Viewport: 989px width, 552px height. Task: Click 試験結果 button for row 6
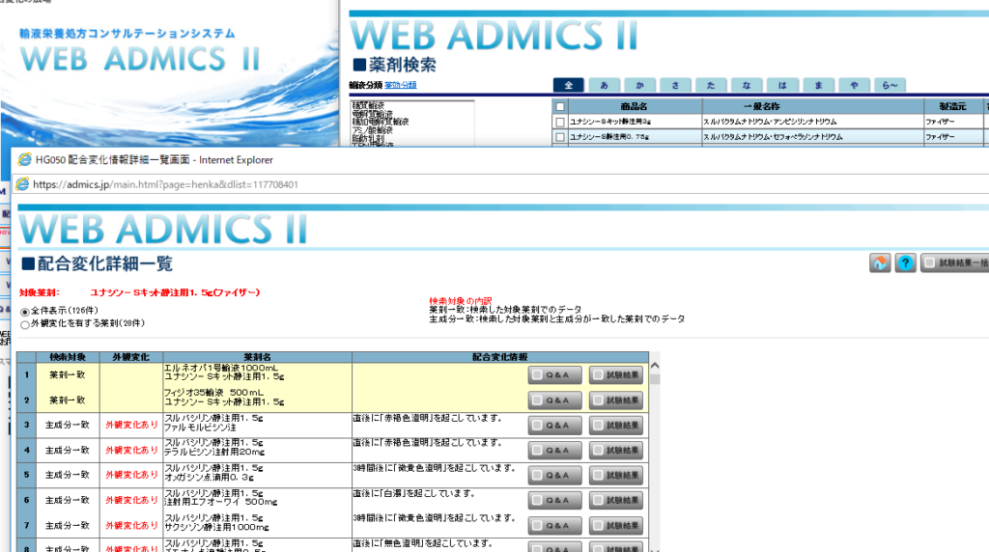tap(616, 500)
